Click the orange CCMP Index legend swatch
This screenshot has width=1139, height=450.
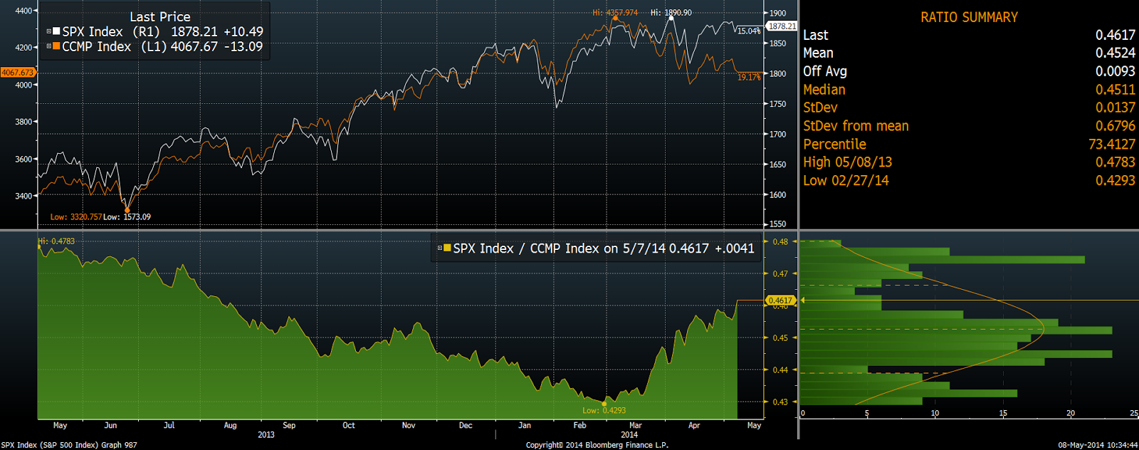56,46
